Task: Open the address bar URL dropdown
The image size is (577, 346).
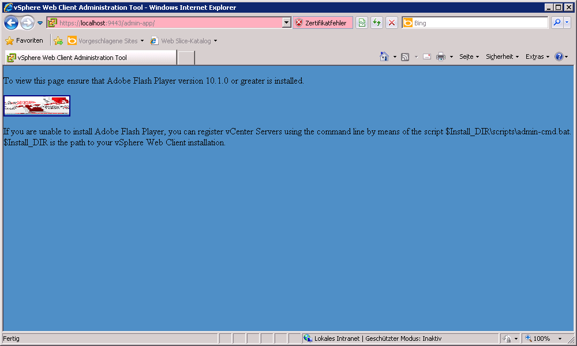Action: pos(287,23)
